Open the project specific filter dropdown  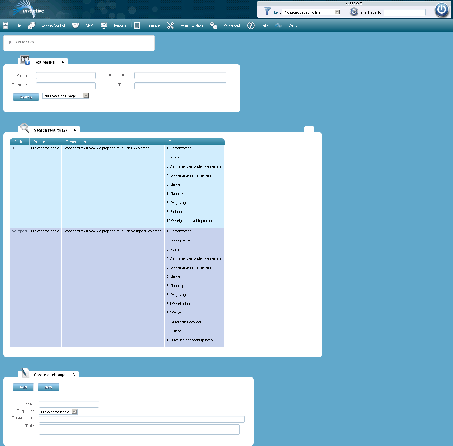337,12
